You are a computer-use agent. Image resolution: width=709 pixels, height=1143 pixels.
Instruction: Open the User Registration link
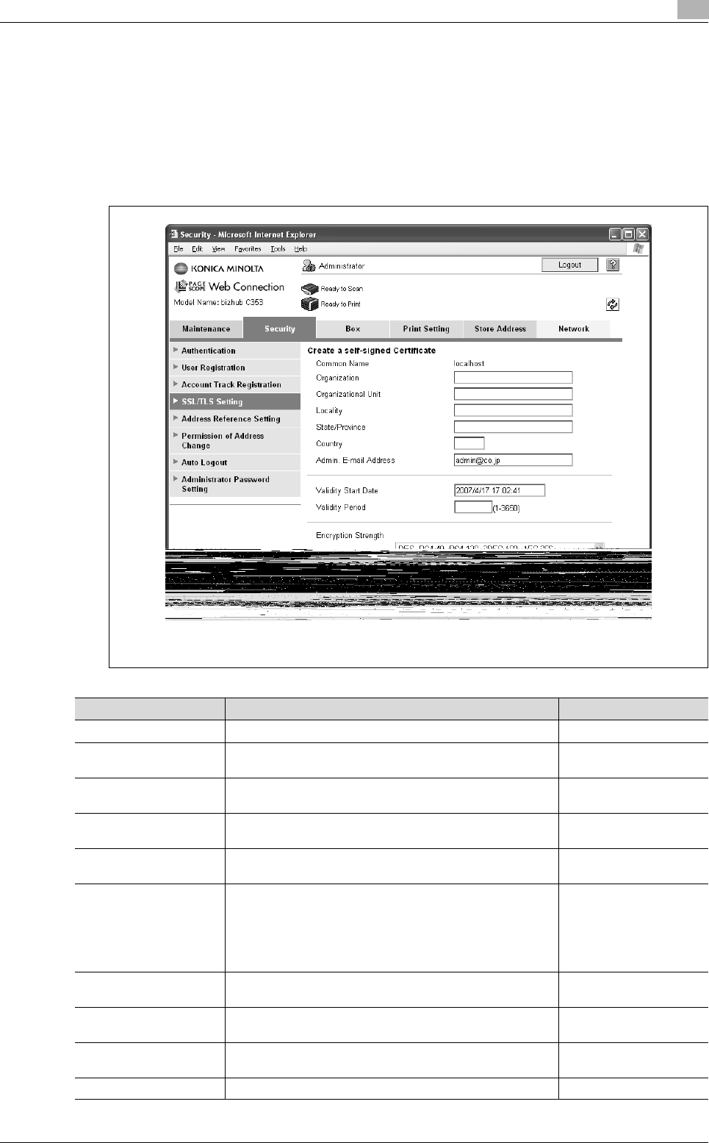(x=213, y=368)
